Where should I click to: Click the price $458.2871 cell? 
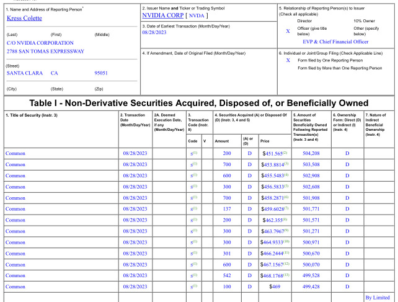click(275, 198)
